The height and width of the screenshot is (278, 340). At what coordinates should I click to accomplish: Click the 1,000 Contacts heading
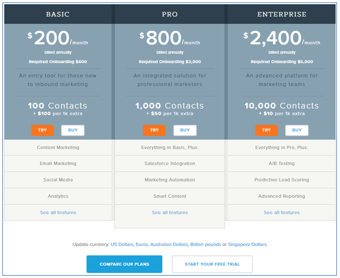click(x=170, y=105)
